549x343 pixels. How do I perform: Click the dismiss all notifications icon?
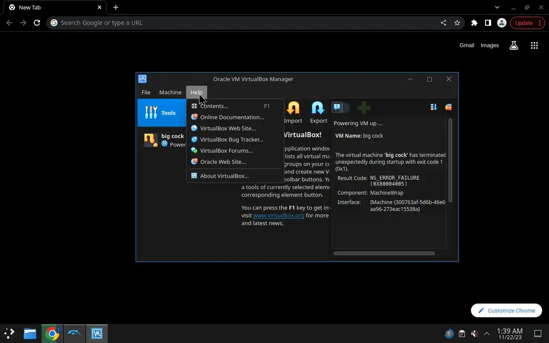pos(448,107)
